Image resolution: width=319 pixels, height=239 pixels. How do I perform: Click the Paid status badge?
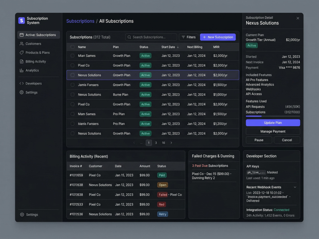162,175
